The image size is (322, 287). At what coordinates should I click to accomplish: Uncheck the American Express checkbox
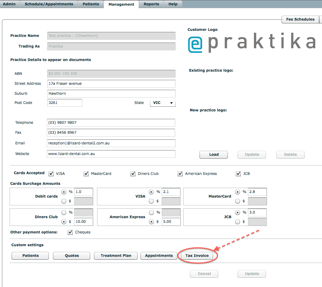pyautogui.click(x=180, y=174)
